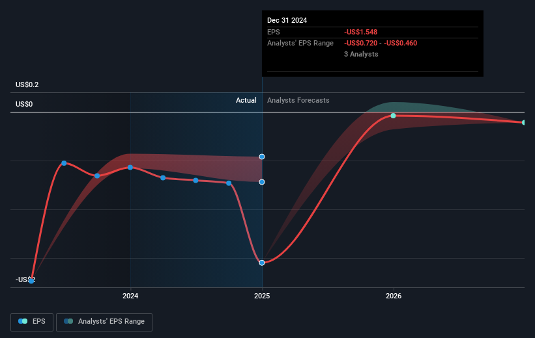Click the first EPS point near -US$2
The height and width of the screenshot is (338, 535).
coord(31,281)
